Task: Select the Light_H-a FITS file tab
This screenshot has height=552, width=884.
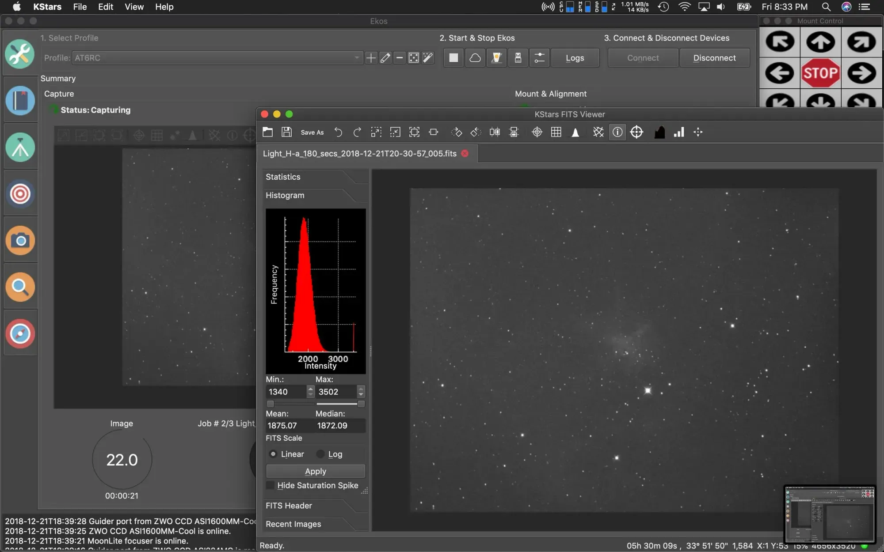Action: pos(359,154)
